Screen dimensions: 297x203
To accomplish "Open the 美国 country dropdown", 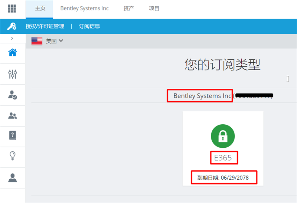I will (x=55, y=41).
